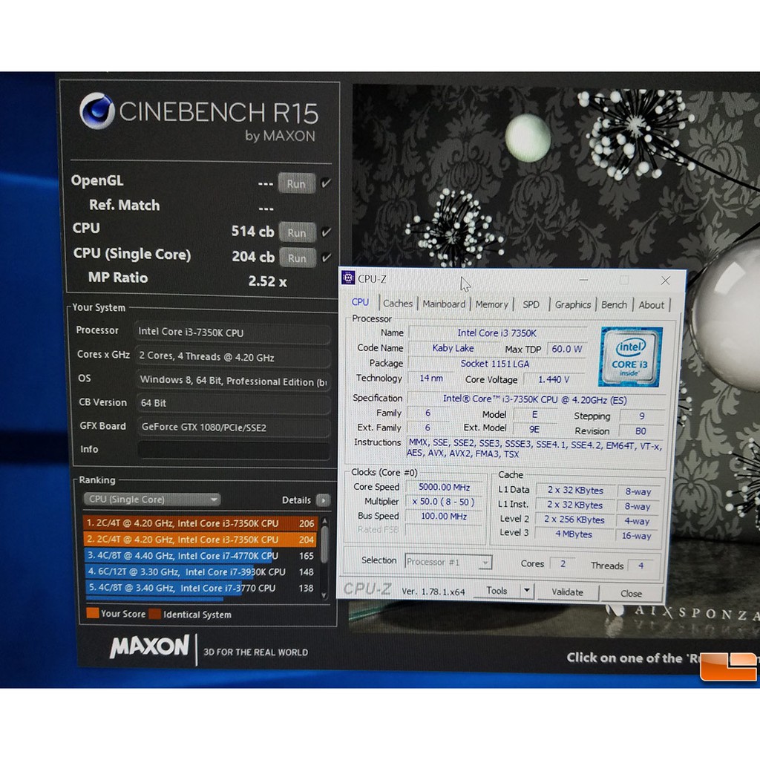Click the Bus Speed value 100.00 MHz
This screenshot has height=760, width=760.
[444, 517]
